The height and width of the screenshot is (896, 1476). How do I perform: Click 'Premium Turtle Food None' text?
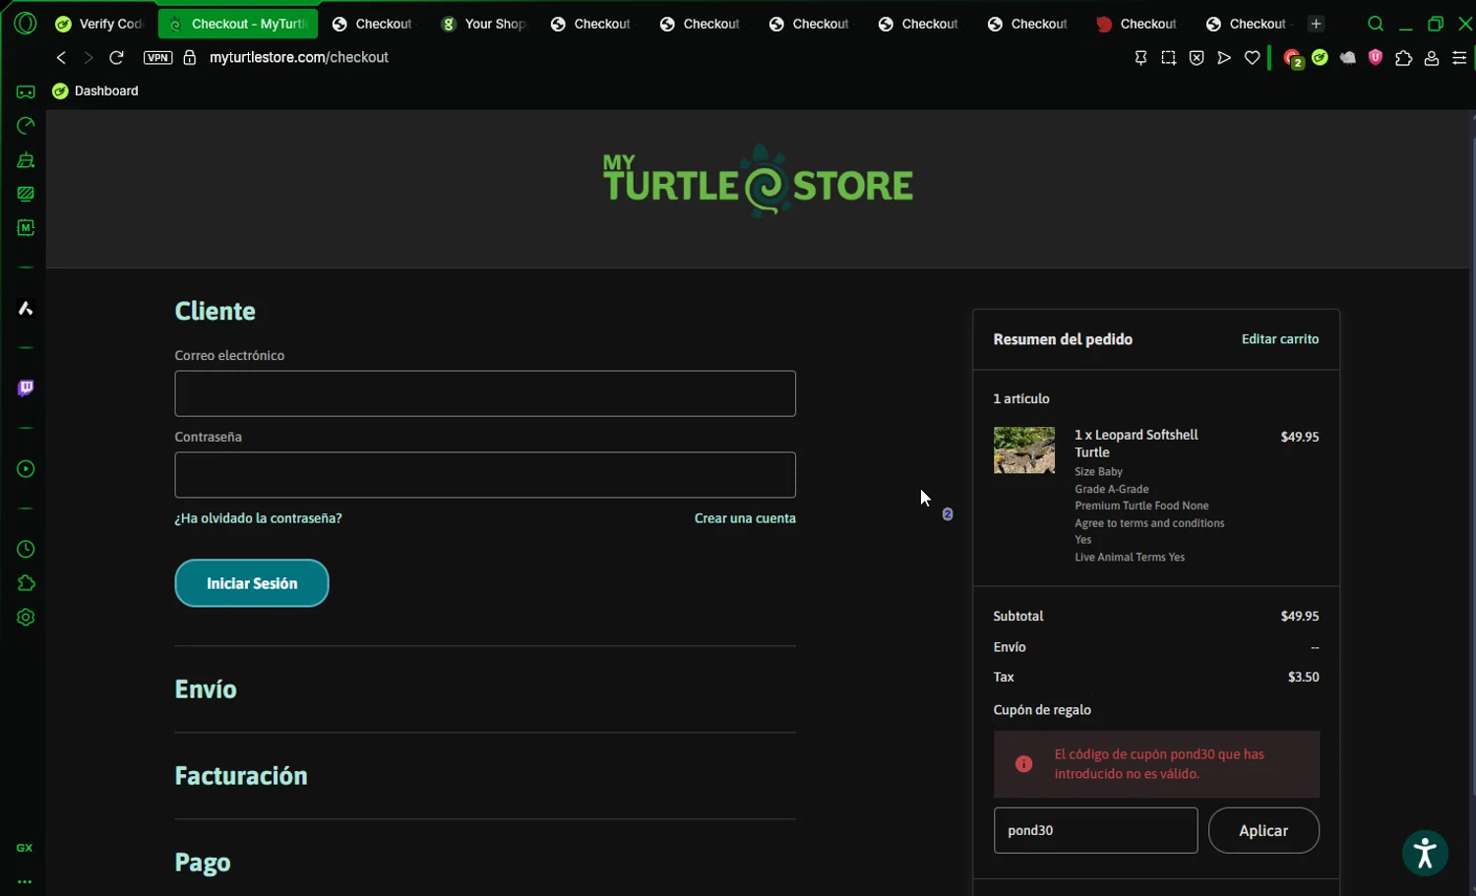[x=1141, y=506]
